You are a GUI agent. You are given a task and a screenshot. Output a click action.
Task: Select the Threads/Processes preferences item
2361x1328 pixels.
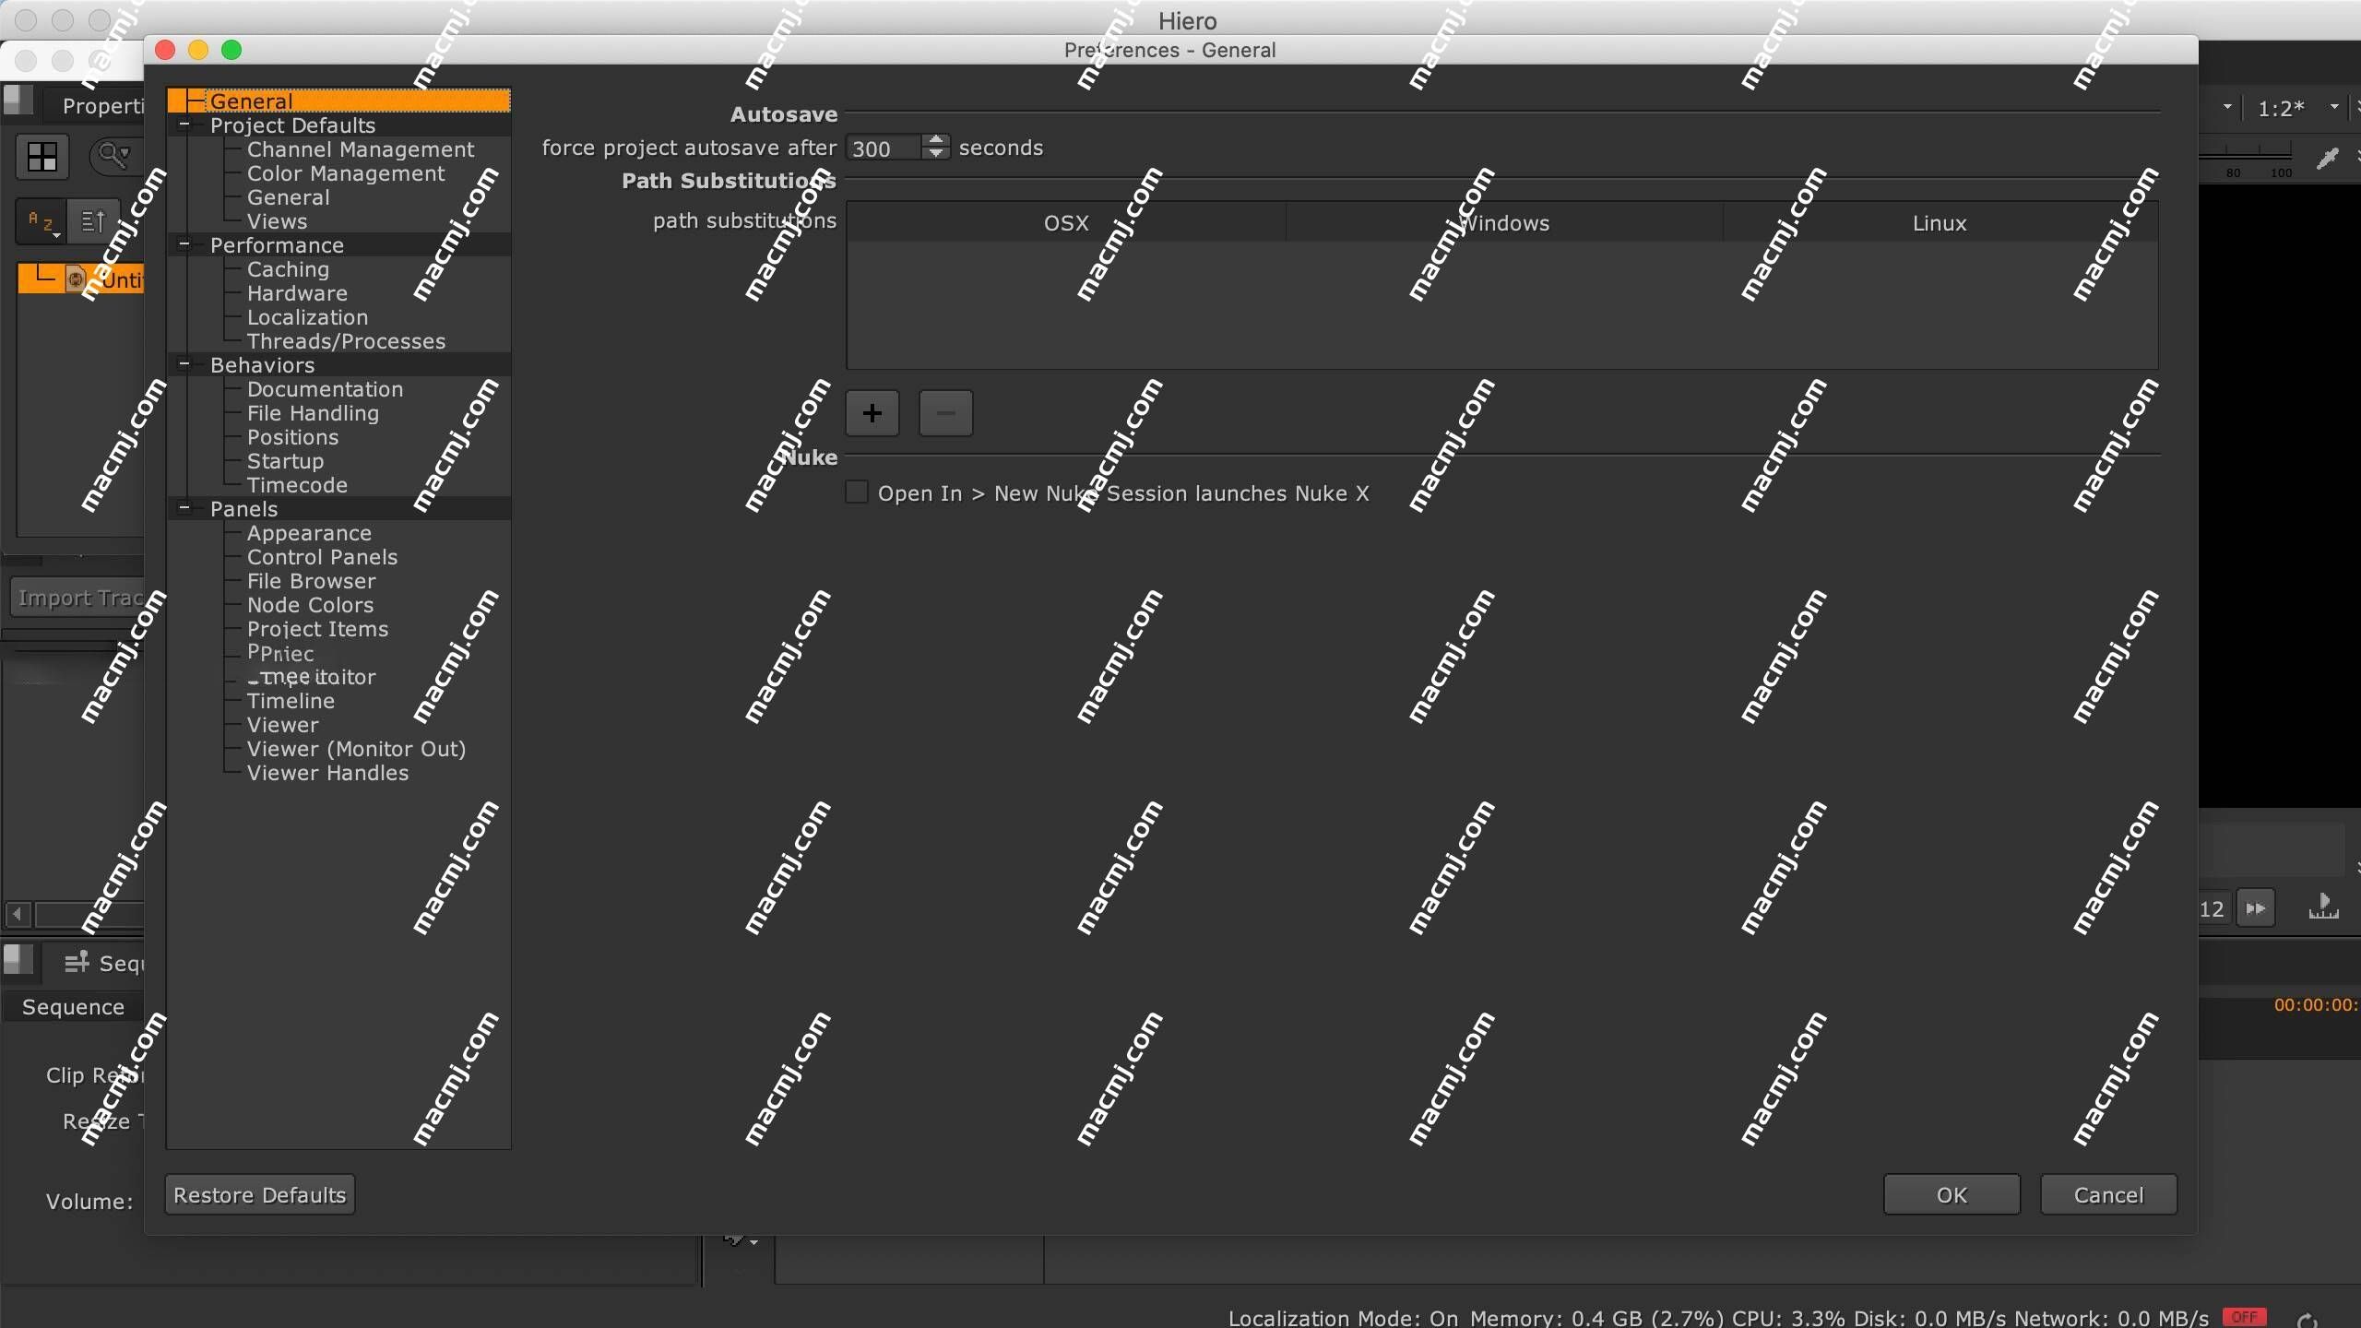tap(347, 340)
